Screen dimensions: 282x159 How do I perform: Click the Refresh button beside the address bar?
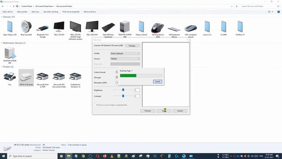tap(237, 6)
